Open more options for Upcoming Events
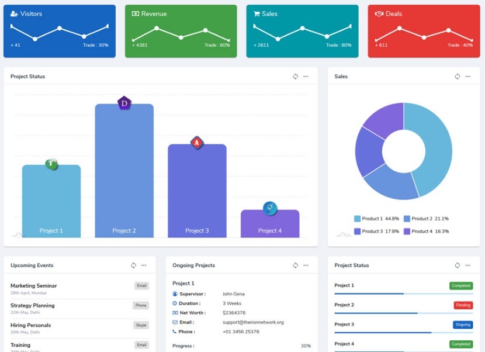 [144, 265]
